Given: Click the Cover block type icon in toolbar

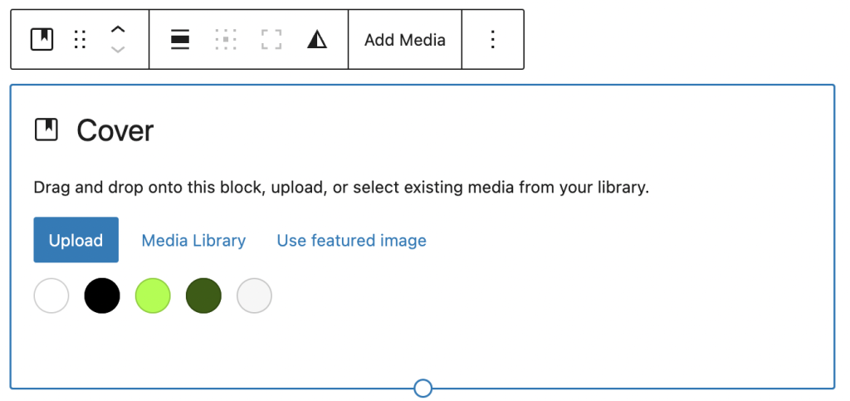Looking at the screenshot, I should (x=42, y=40).
